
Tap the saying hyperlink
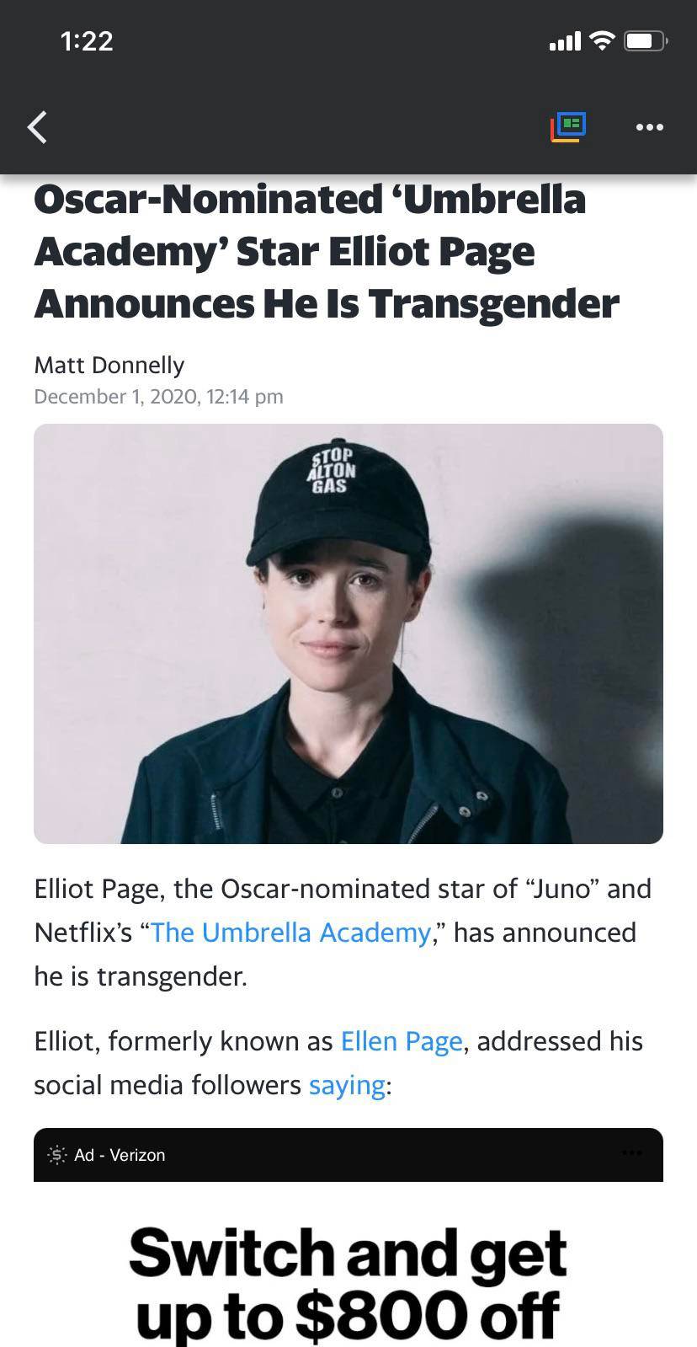[x=346, y=1085]
